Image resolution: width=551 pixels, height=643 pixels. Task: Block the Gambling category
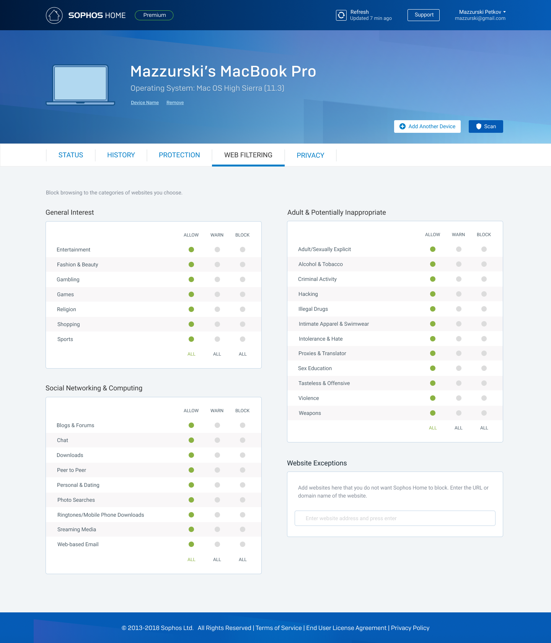[243, 279]
